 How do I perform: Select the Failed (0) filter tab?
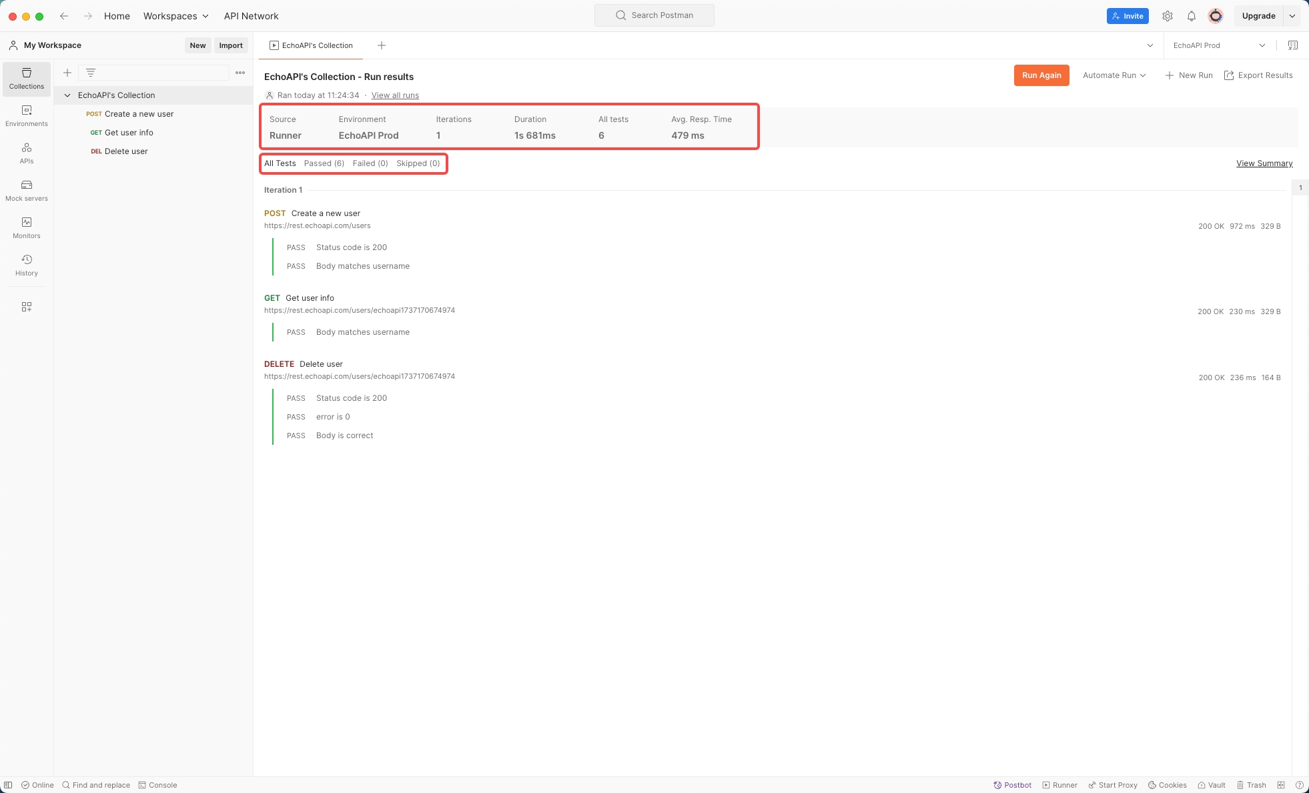pos(370,163)
